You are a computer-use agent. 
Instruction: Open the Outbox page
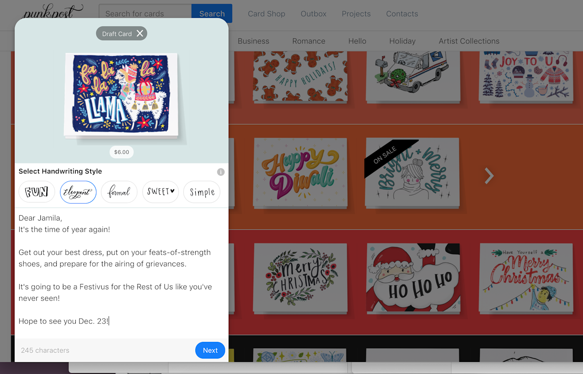tap(313, 13)
